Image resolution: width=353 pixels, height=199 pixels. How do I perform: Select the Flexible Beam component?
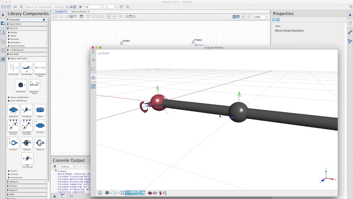point(27,67)
